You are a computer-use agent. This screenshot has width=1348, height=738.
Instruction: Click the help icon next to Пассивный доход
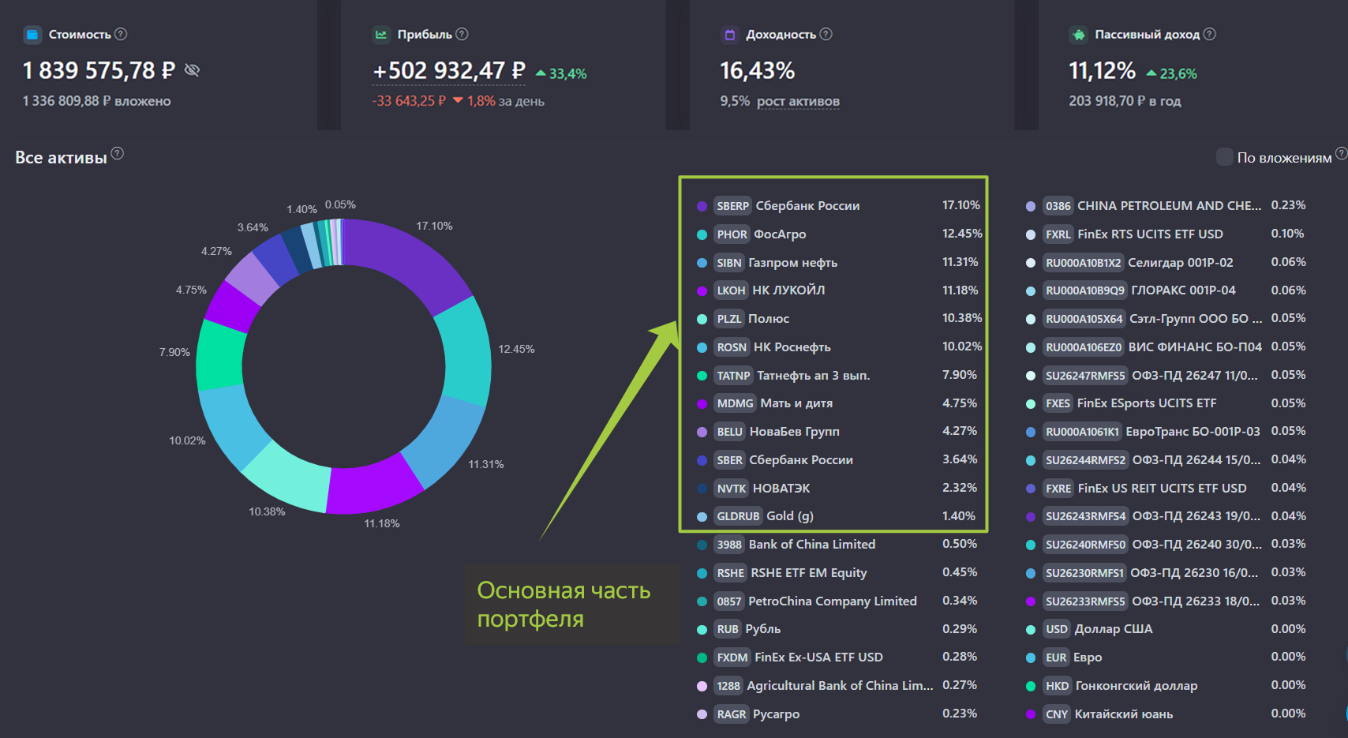pos(1210,34)
